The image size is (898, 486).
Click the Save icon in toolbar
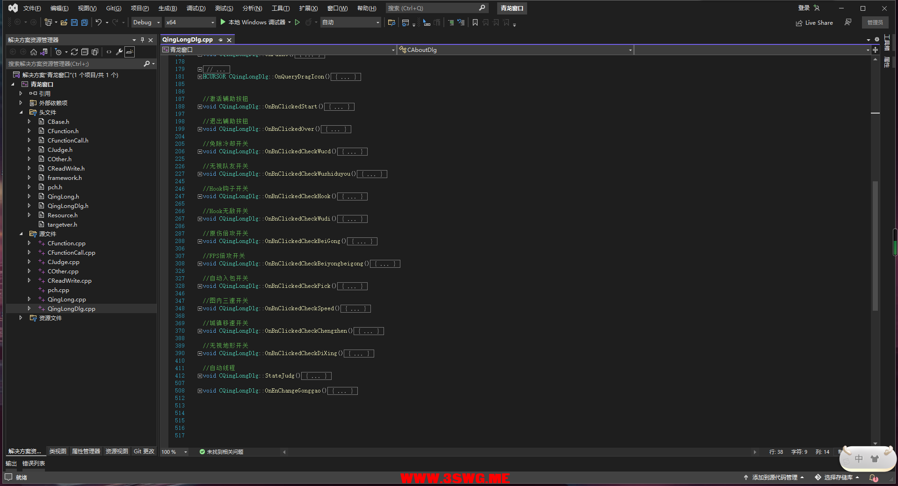(74, 22)
